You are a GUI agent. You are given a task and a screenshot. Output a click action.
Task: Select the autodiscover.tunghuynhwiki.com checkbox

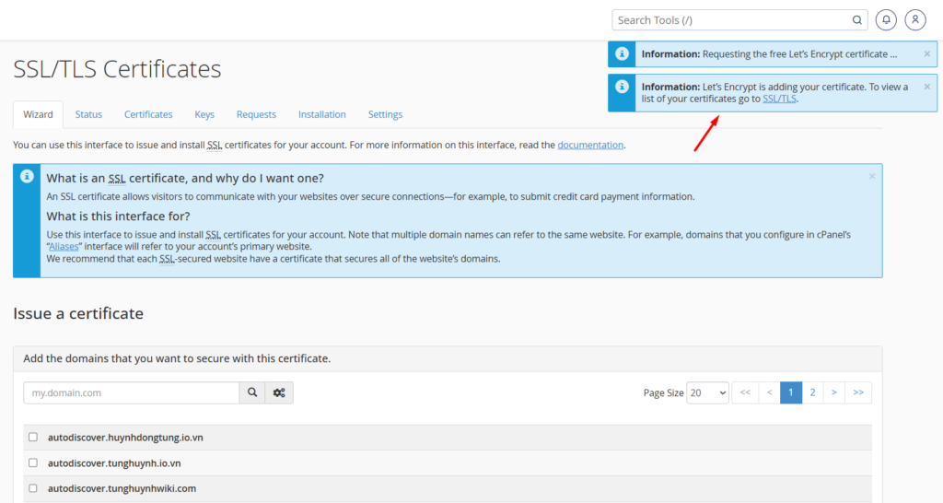(x=33, y=488)
